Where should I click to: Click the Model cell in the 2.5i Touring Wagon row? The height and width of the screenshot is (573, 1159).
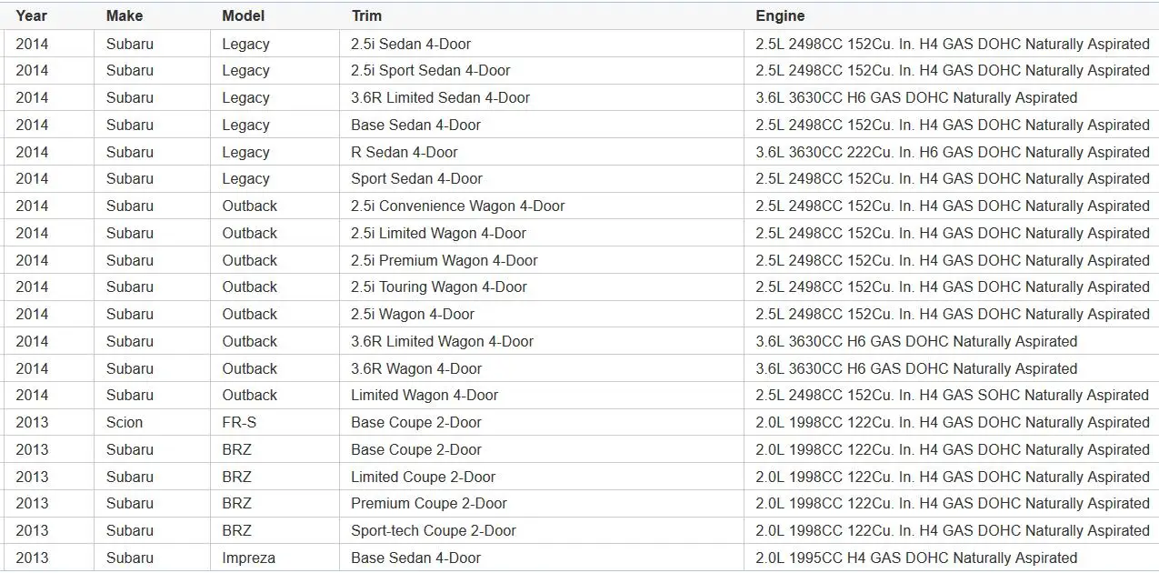point(275,286)
